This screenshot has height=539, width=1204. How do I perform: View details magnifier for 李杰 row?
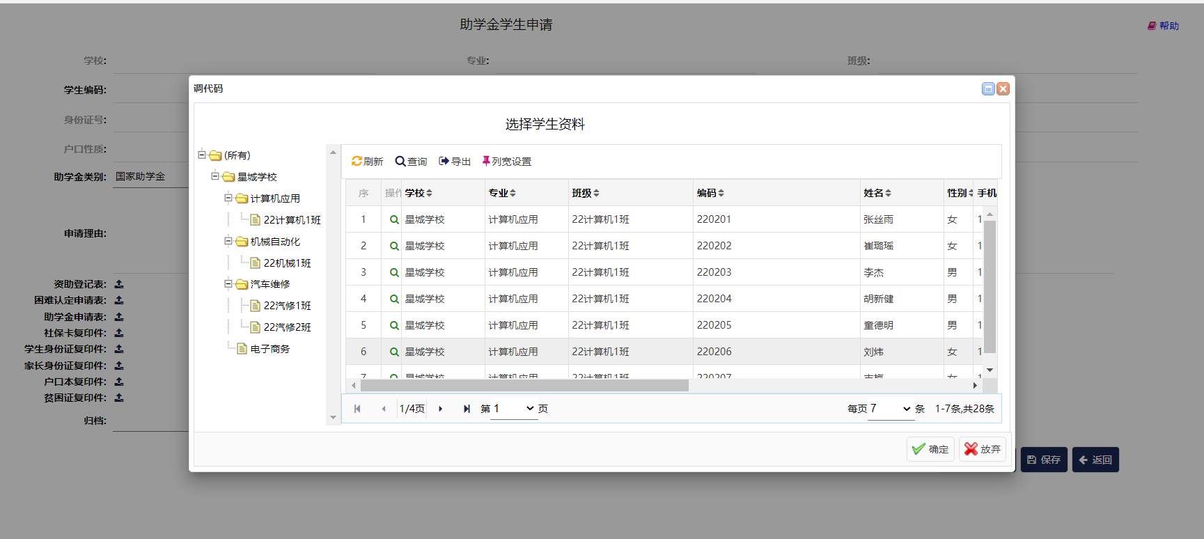coord(394,272)
